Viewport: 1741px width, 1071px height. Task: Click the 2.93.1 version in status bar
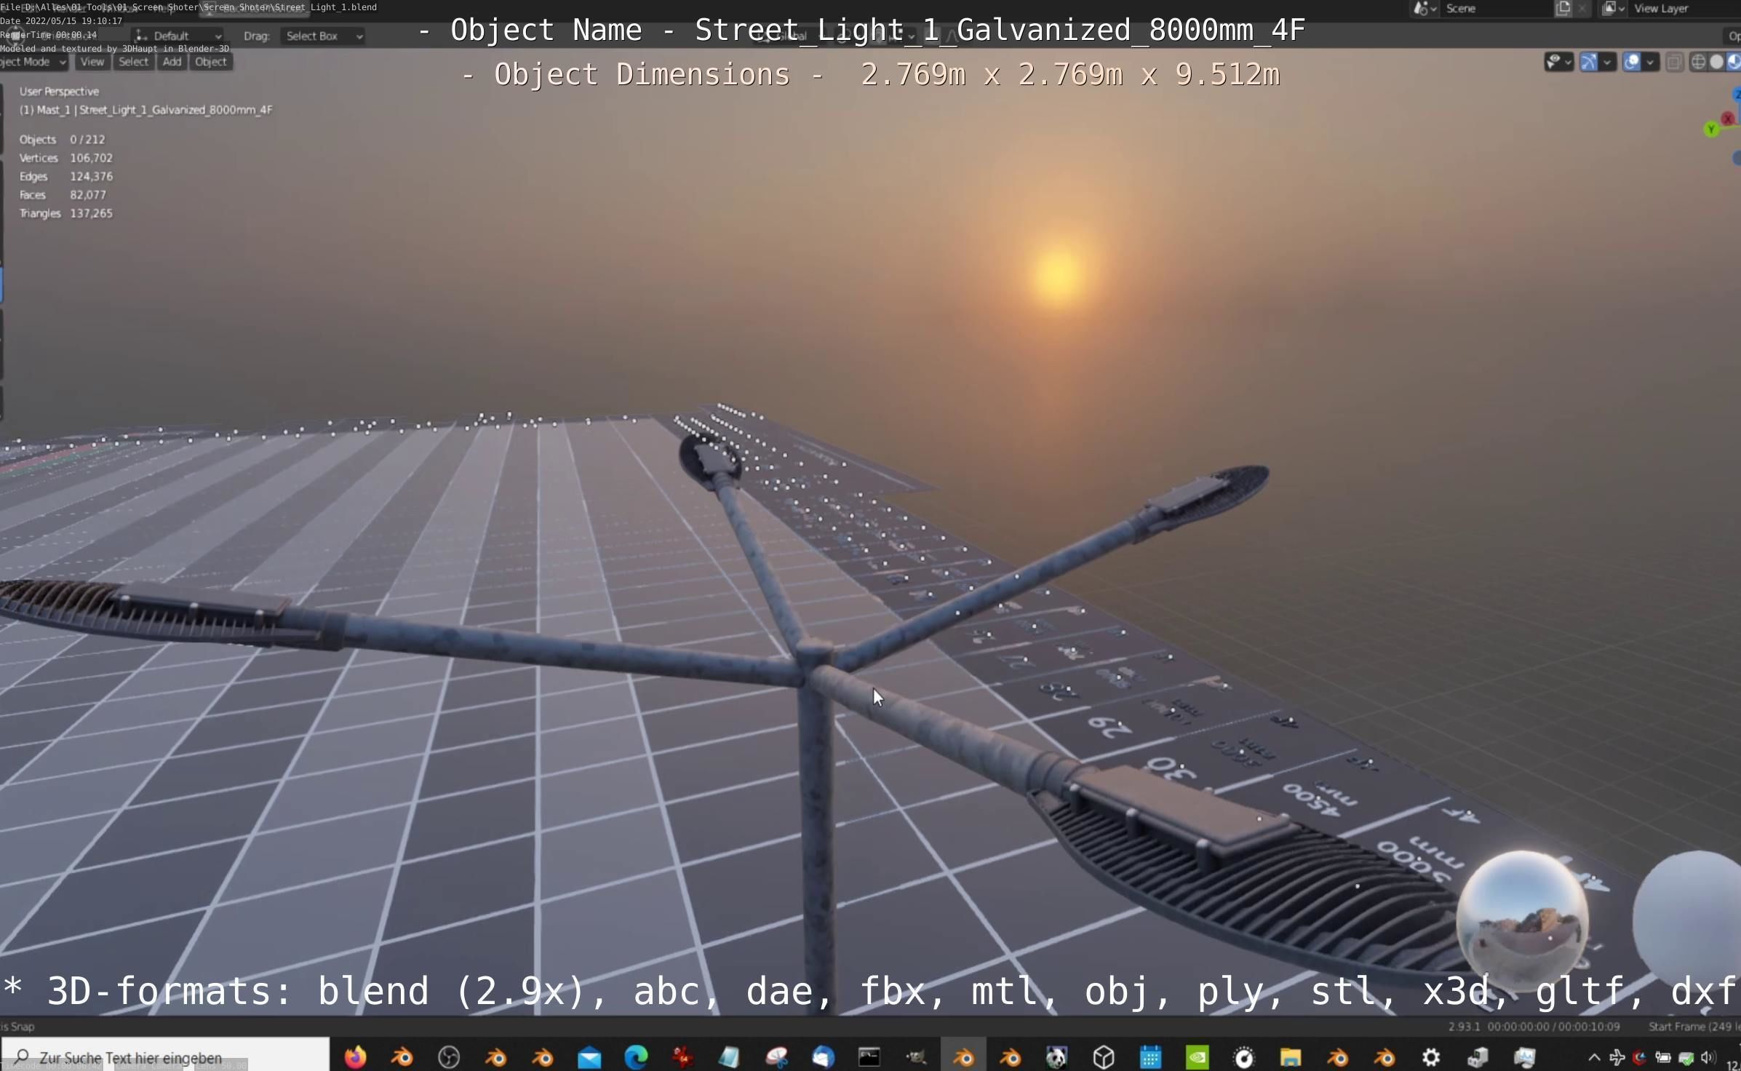pyautogui.click(x=1464, y=1027)
